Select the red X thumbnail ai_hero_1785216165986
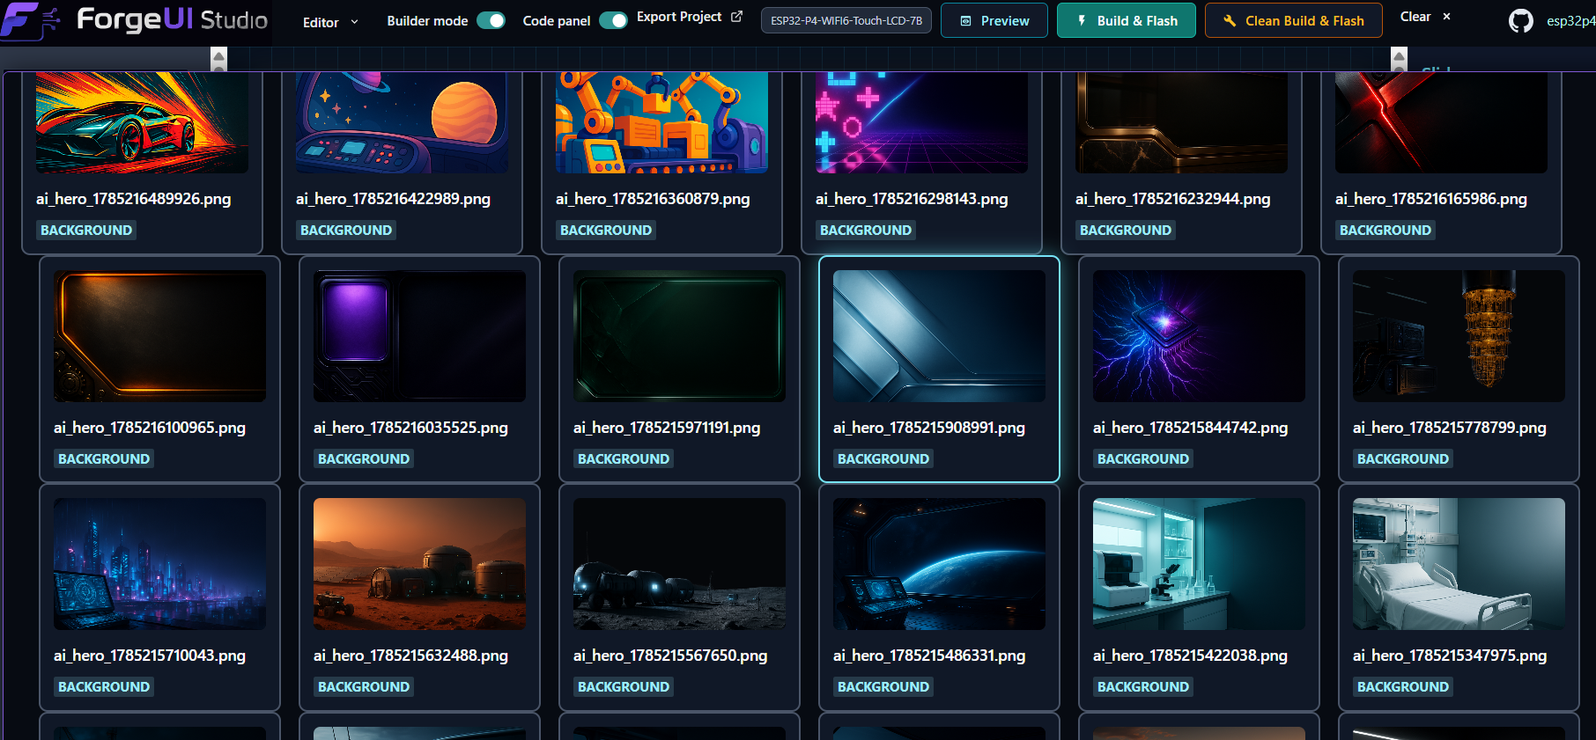Image resolution: width=1596 pixels, height=740 pixels. click(x=1441, y=122)
